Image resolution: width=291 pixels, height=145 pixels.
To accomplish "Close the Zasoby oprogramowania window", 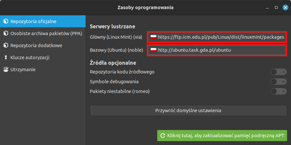I will (x=285, y=7).
